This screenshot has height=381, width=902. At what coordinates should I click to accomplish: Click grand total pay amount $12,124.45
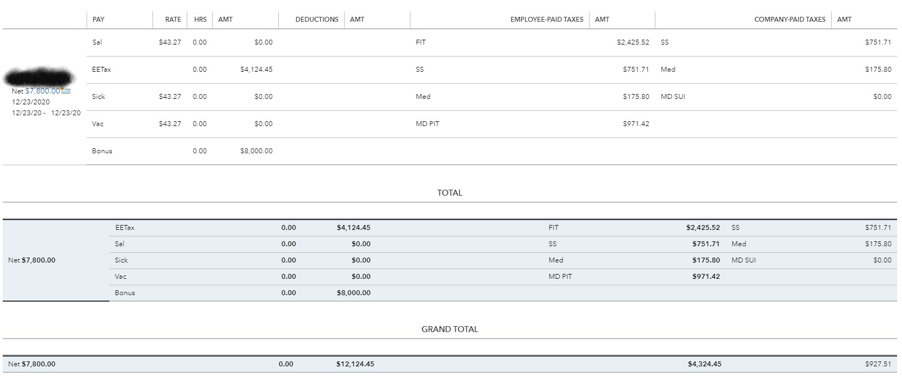pos(355,364)
